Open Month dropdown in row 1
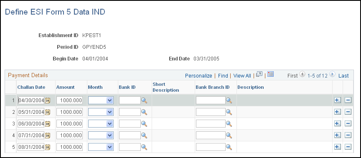This screenshot has width=361, height=158. (101, 100)
